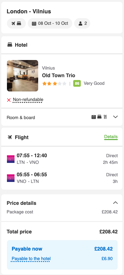
Task: Click the Payable to the hotel link
Action: click(31, 259)
